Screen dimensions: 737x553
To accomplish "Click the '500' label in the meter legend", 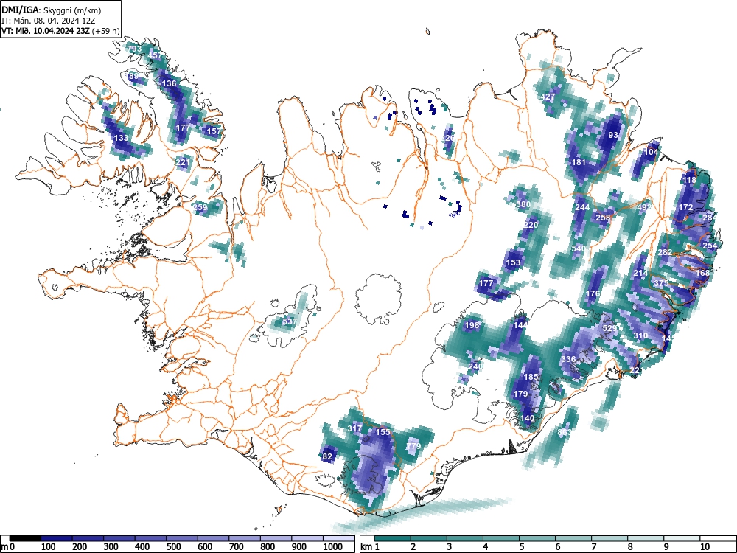I will 173,547.
